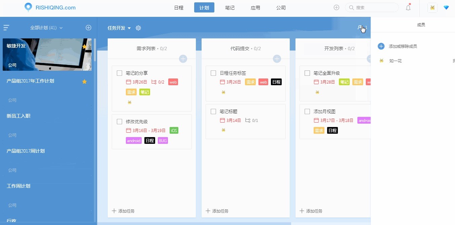Expand the 任务开发 dropdown arrow
This screenshot has height=225, width=455.
[x=129, y=28]
